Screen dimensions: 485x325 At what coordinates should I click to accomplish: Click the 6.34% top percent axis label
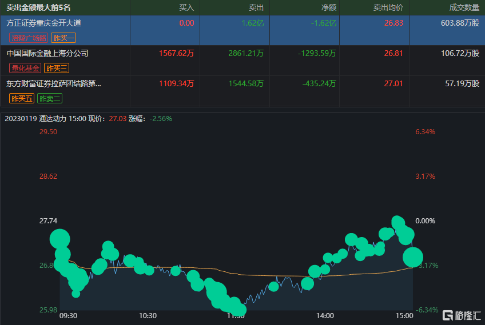pyautogui.click(x=426, y=132)
